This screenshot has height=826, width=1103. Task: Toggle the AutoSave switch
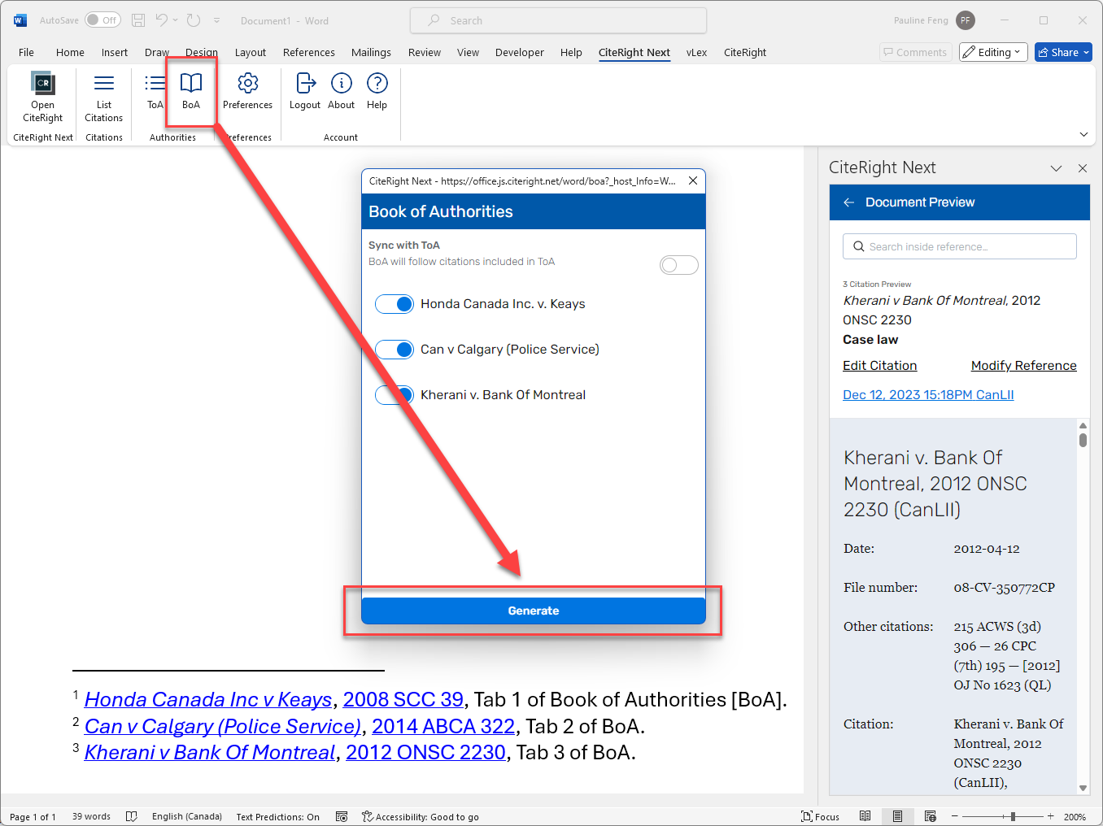coord(102,20)
